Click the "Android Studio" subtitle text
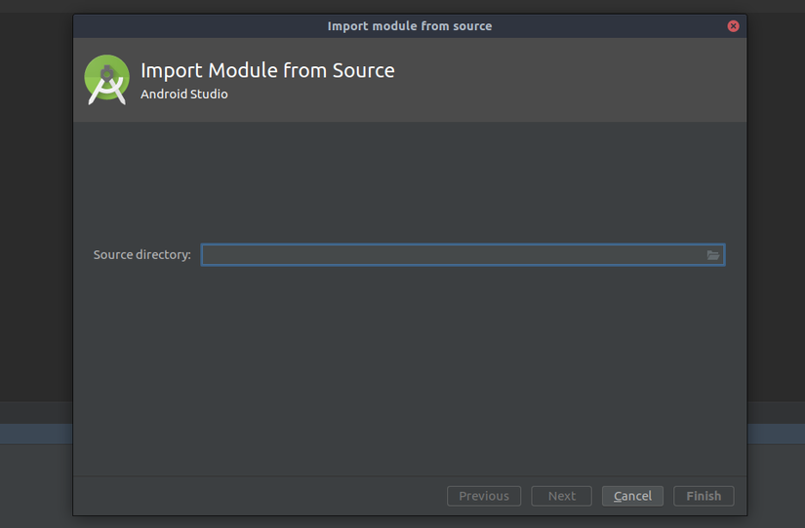 [184, 94]
